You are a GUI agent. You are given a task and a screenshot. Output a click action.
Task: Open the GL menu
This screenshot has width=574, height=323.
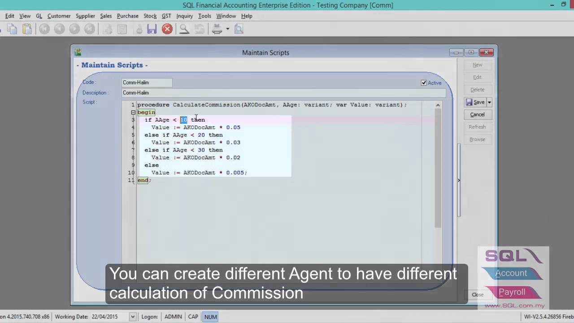click(x=39, y=16)
